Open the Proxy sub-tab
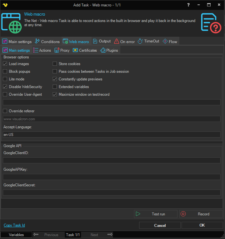The height and width of the screenshot is (239, 225). pyautogui.click(x=62, y=50)
